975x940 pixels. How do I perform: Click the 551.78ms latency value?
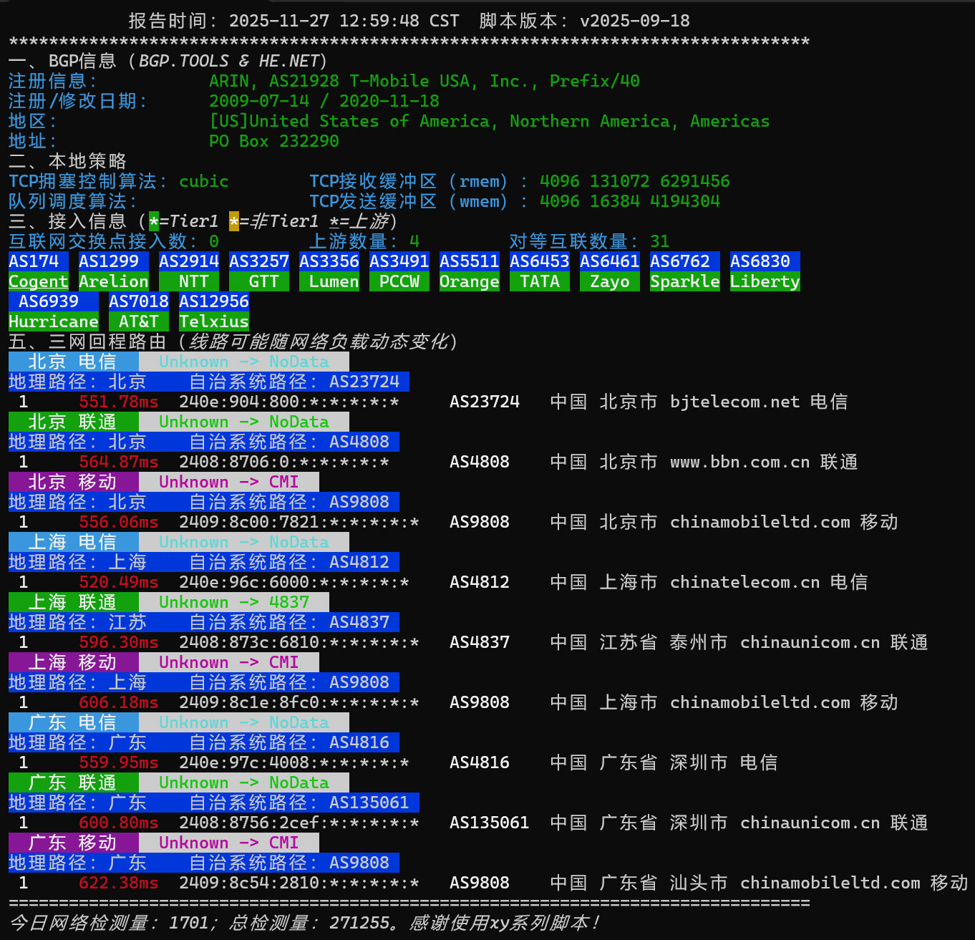click(x=118, y=402)
